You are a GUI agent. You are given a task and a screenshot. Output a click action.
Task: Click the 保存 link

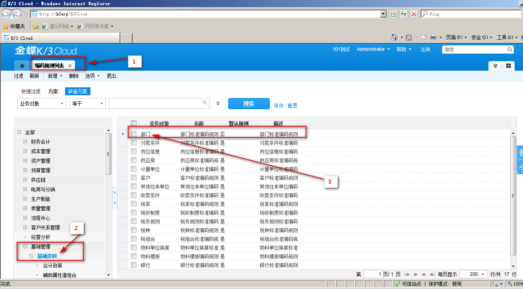click(279, 106)
